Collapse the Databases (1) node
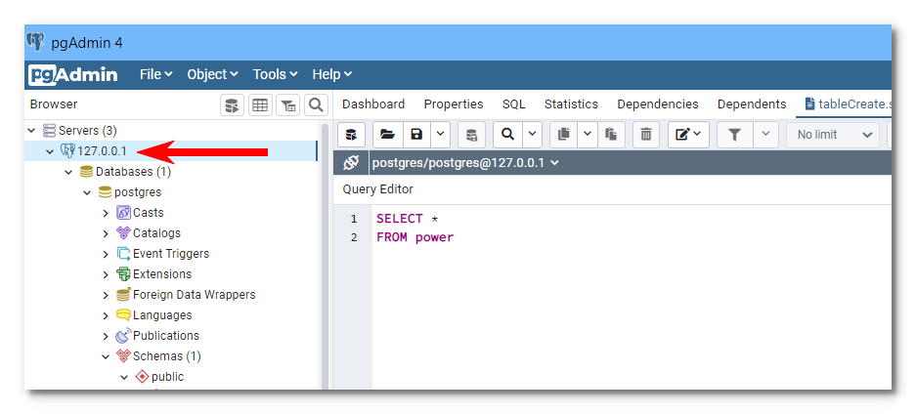Screen dimensions: 916x414 pyautogui.click(x=68, y=172)
